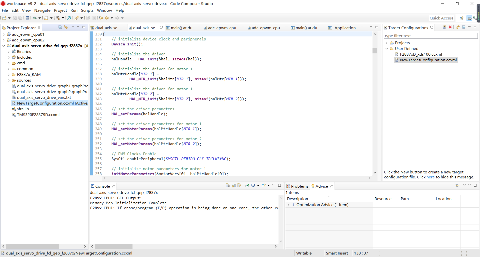Image resolution: width=480 pixels, height=257 pixels.
Task: Click the Console horizontal scrollbar thumb
Action: (x=113, y=246)
